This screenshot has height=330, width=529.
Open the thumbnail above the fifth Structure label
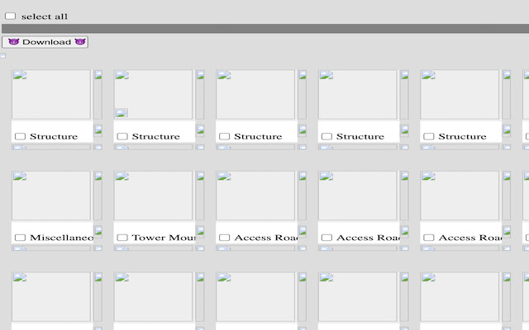click(x=460, y=94)
